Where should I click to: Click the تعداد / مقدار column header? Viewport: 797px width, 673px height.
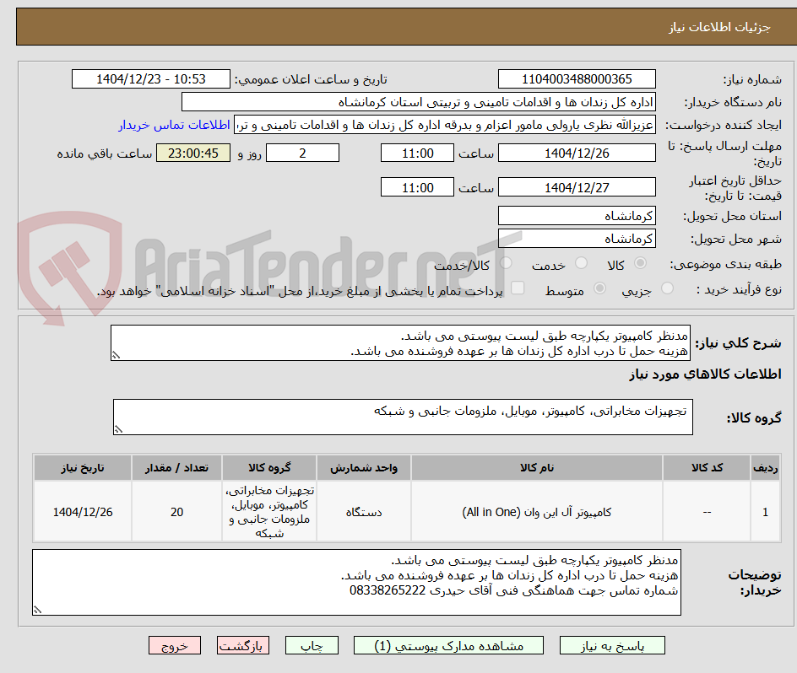(x=177, y=468)
